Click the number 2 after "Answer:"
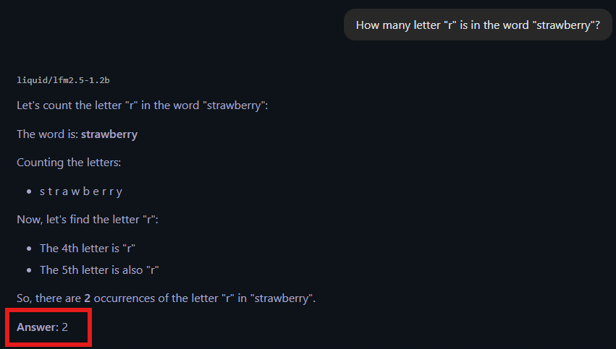Screen dimensions: 616x349 coord(64,327)
